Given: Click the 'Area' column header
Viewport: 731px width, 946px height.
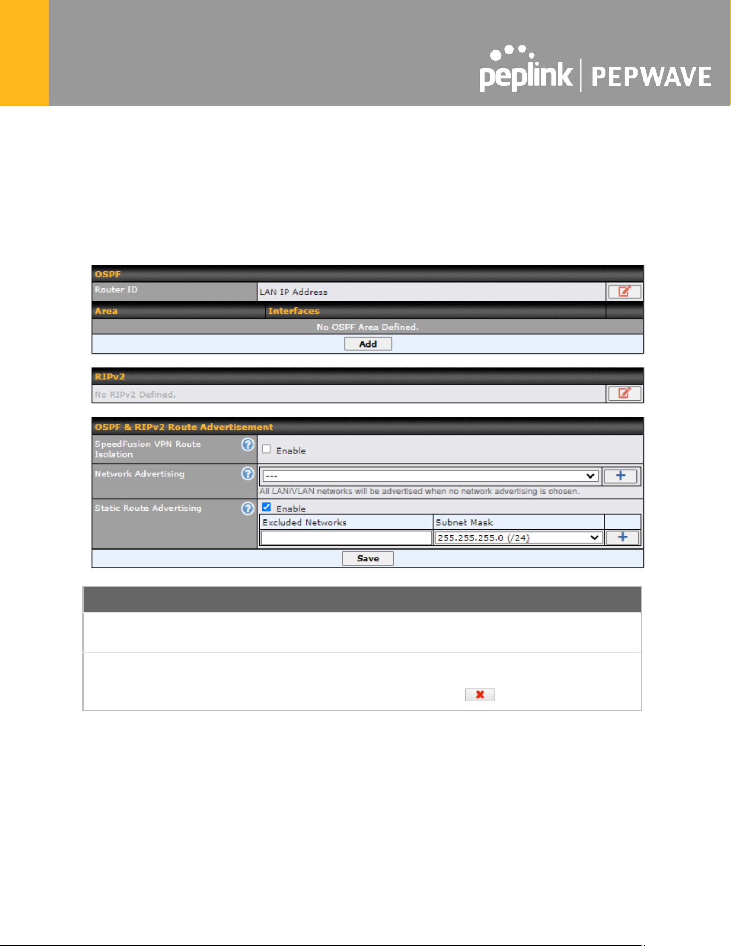Looking at the screenshot, I should coord(106,311).
